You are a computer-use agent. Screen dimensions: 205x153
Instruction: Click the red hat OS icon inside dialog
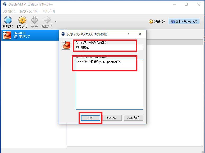click(66, 45)
